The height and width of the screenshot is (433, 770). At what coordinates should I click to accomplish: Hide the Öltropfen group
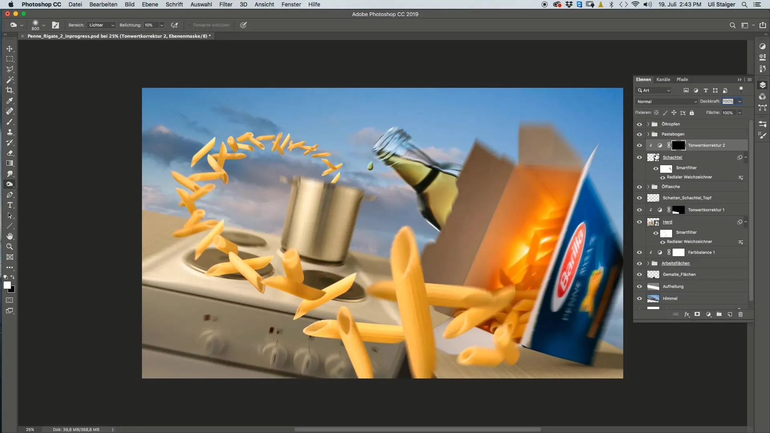pos(639,124)
